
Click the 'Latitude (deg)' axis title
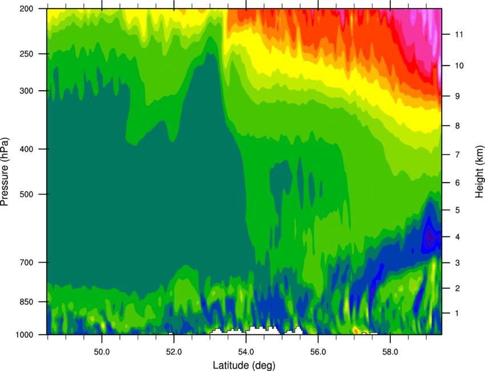[244, 365]
